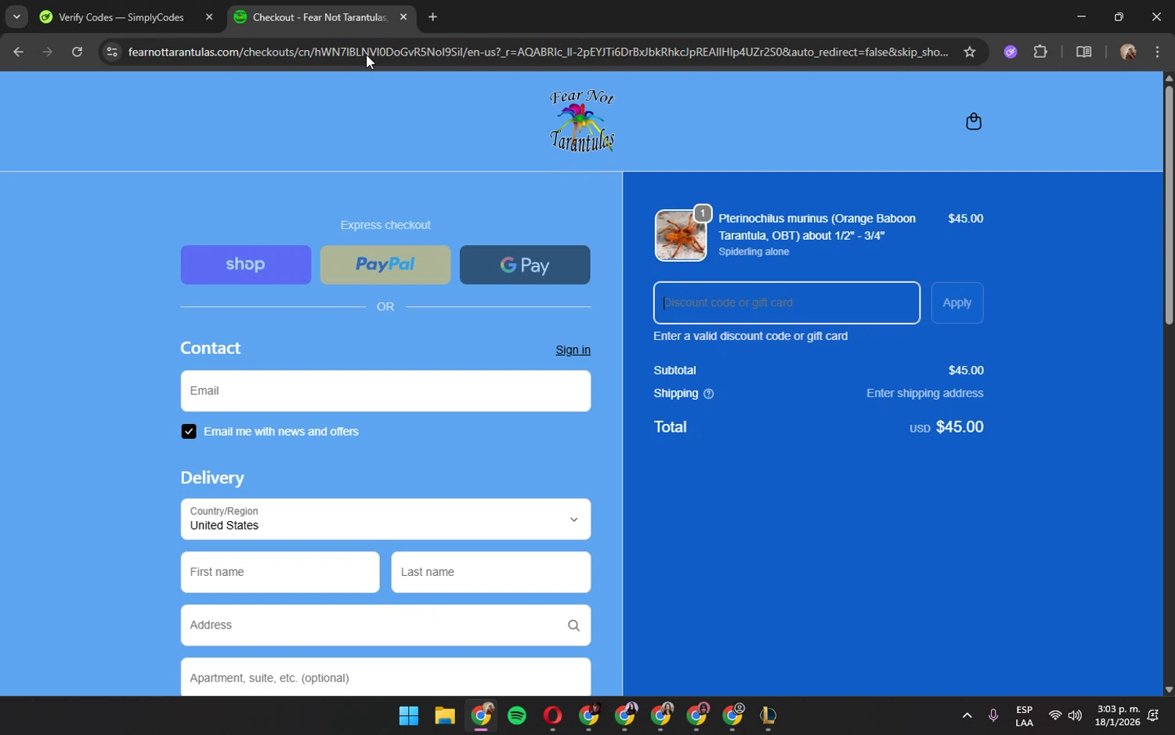Open the shopping bag cart icon
The image size is (1175, 735).
[x=974, y=121]
